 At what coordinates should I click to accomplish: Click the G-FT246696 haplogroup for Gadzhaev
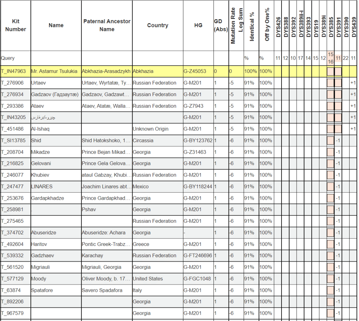[x=198, y=255]
